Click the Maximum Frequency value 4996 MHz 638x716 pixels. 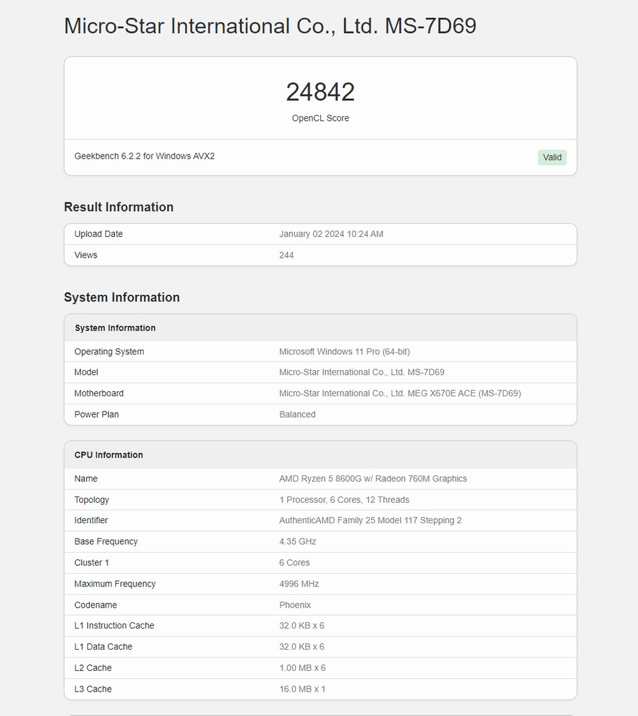tap(299, 584)
